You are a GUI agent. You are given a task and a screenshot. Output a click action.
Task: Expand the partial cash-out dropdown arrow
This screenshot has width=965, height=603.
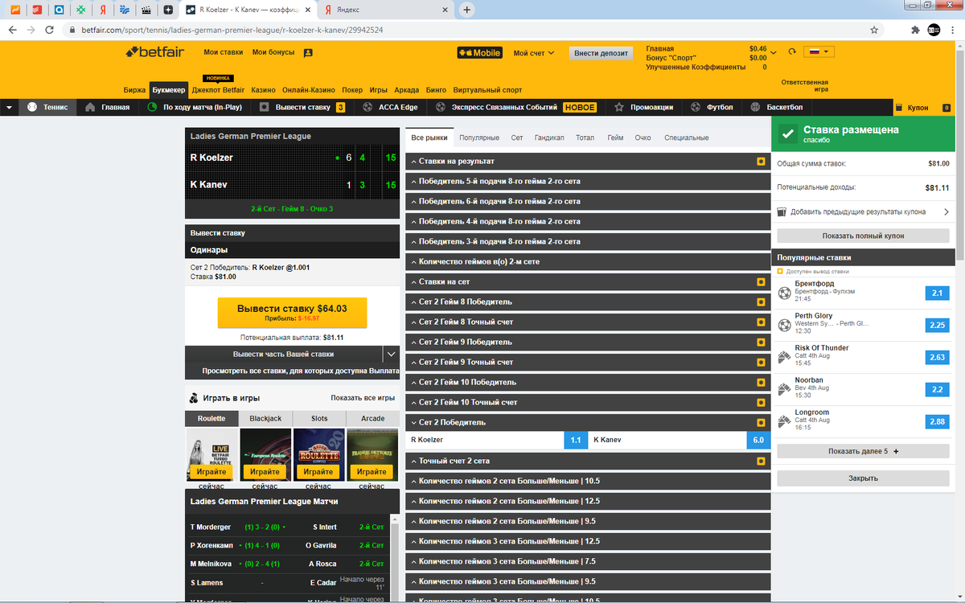[391, 354]
